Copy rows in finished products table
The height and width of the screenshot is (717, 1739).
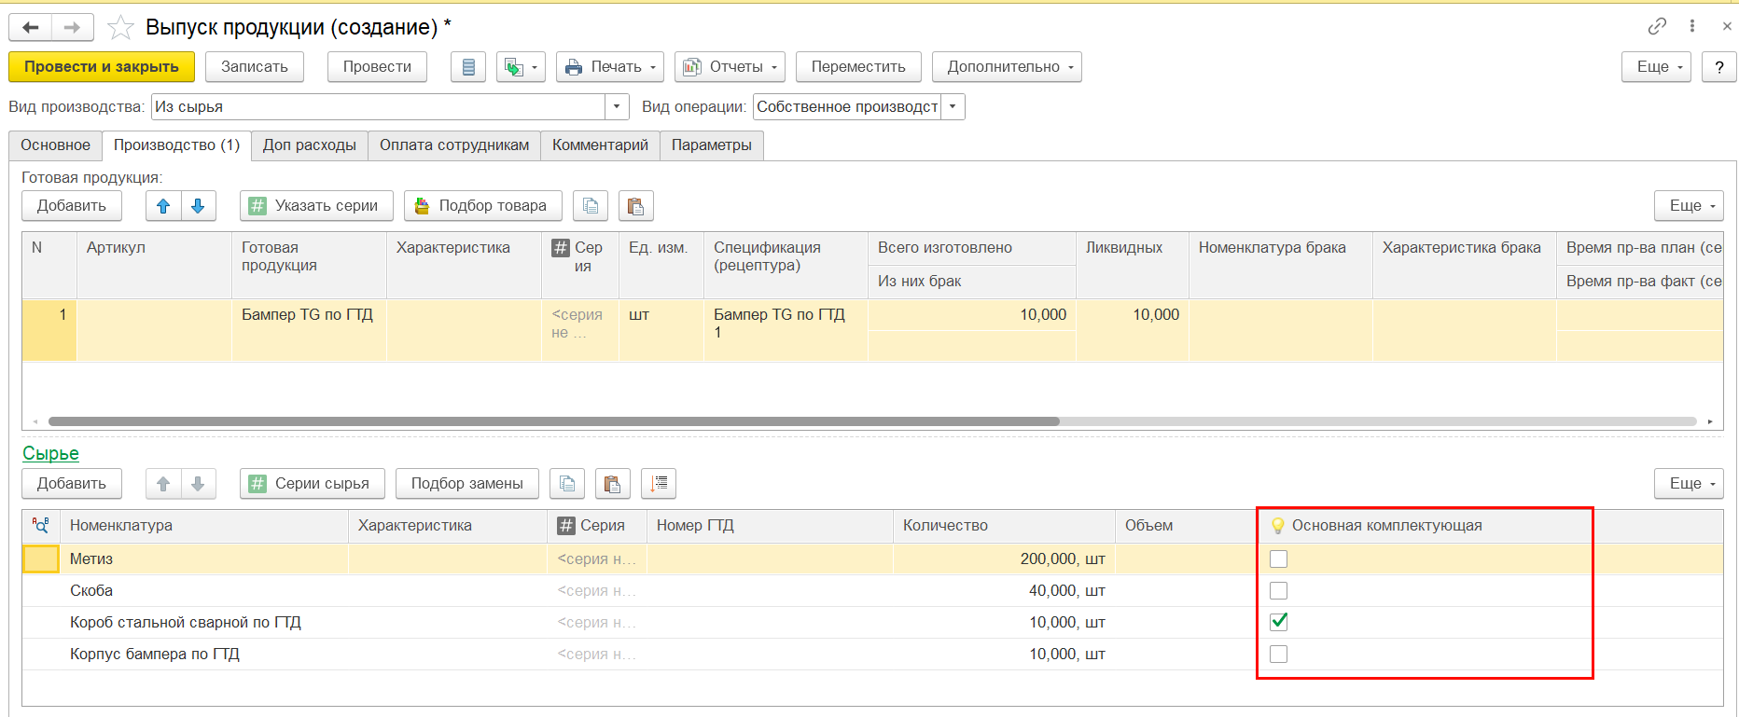click(x=591, y=206)
